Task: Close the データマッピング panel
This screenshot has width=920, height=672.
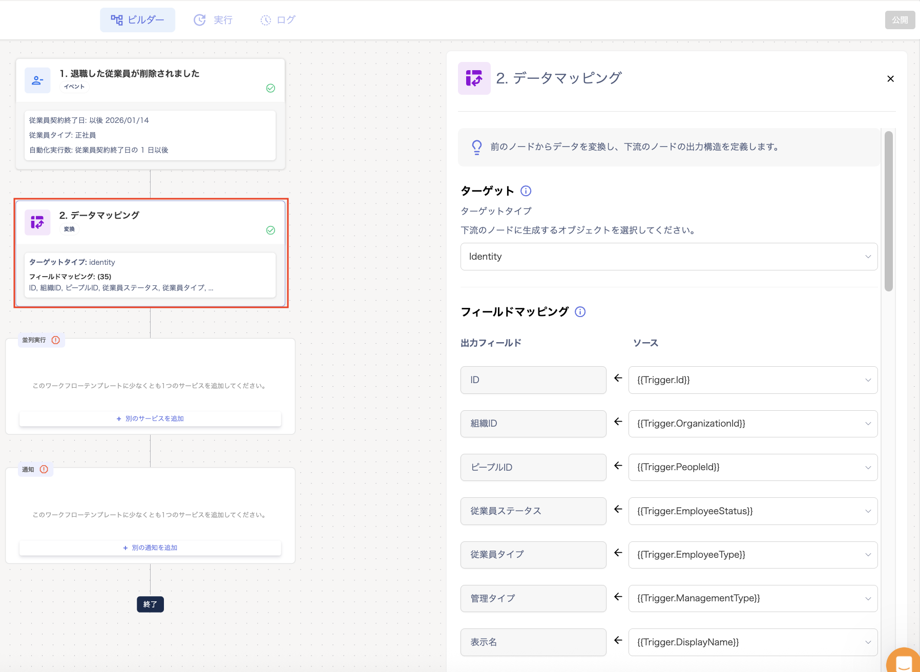Action: (890, 79)
